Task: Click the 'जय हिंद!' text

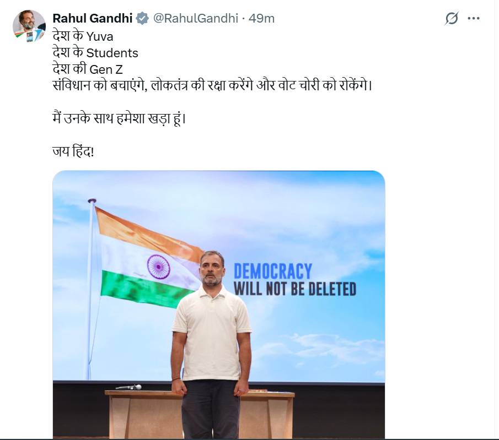Action: pyautogui.click(x=73, y=150)
